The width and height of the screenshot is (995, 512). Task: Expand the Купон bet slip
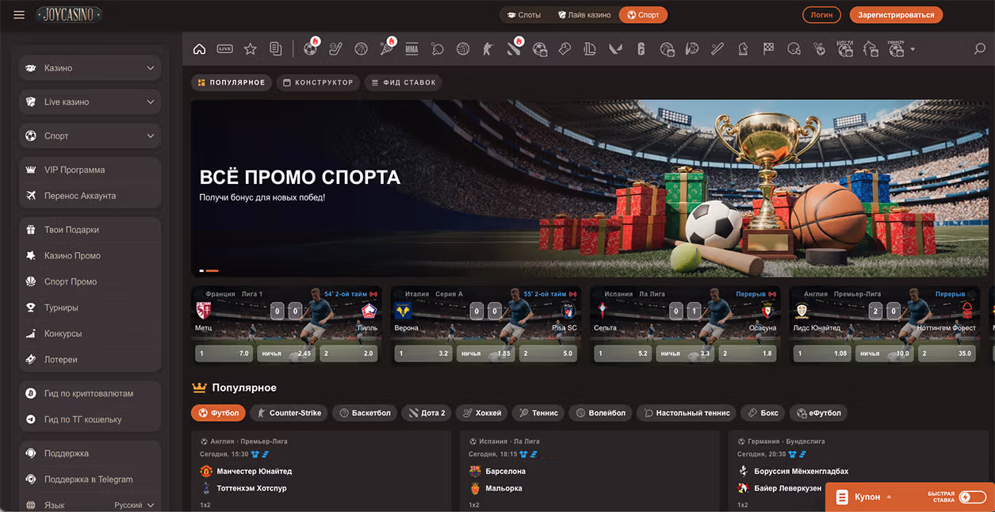point(872,497)
